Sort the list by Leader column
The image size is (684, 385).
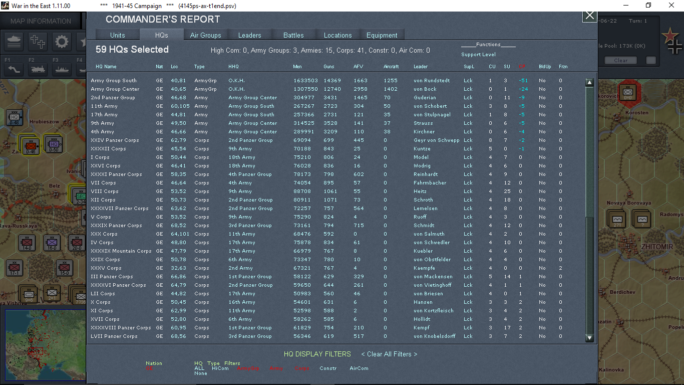tap(421, 67)
